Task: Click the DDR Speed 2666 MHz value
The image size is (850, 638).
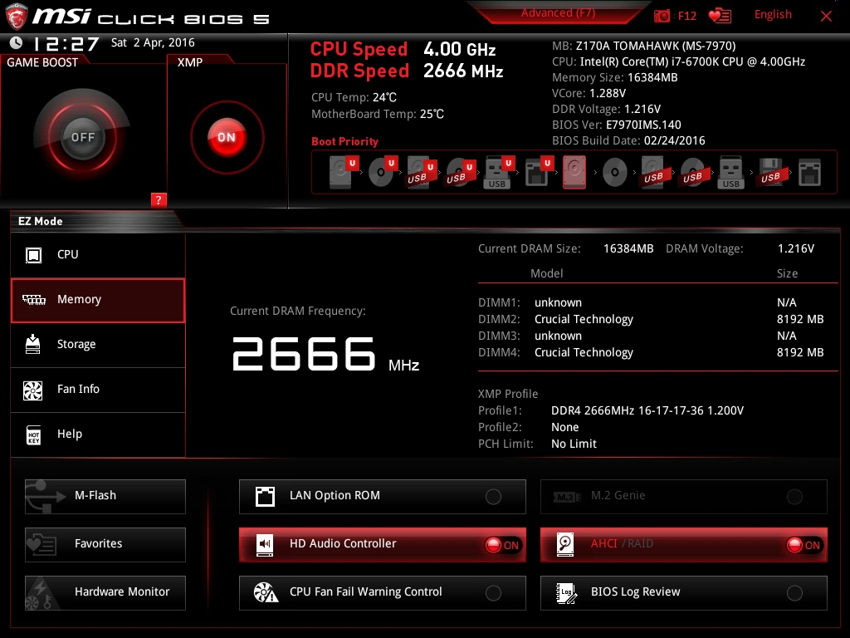Action: point(463,71)
